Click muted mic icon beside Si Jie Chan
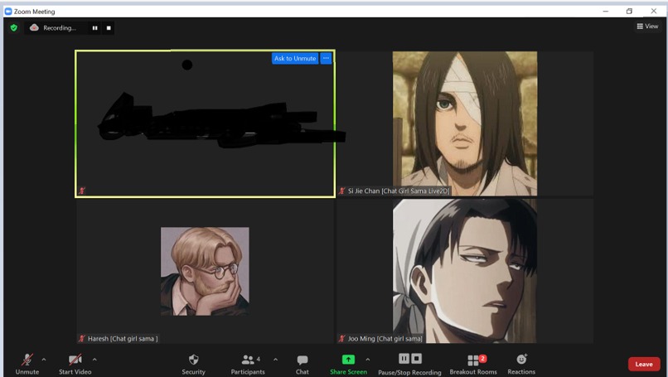Viewport: 668px width, 377px height. click(x=342, y=191)
